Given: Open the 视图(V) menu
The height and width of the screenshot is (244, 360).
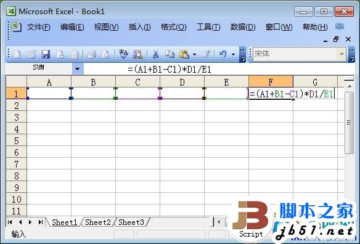Looking at the screenshot, I should pyautogui.click(x=106, y=27).
